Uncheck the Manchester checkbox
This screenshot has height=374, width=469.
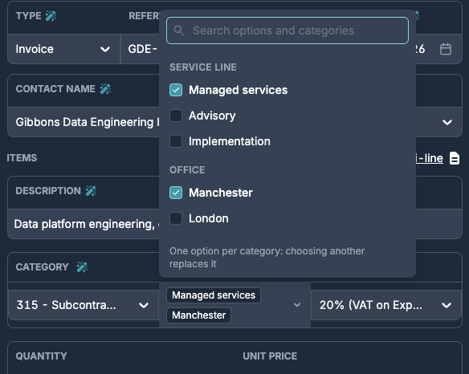coord(176,193)
